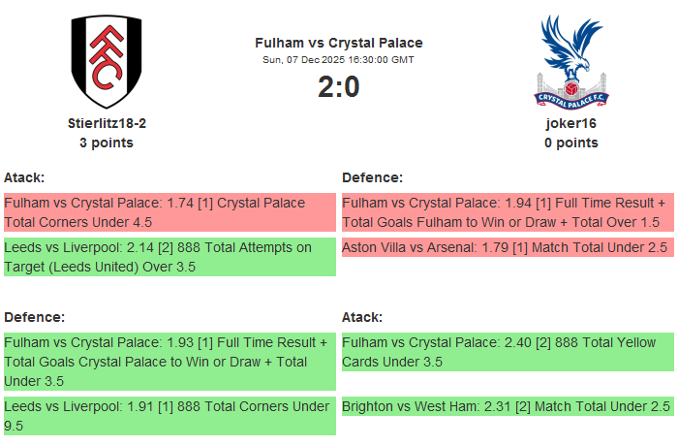Click the top-right Defence section heading
Screen dimensions: 678x446
click(x=372, y=177)
